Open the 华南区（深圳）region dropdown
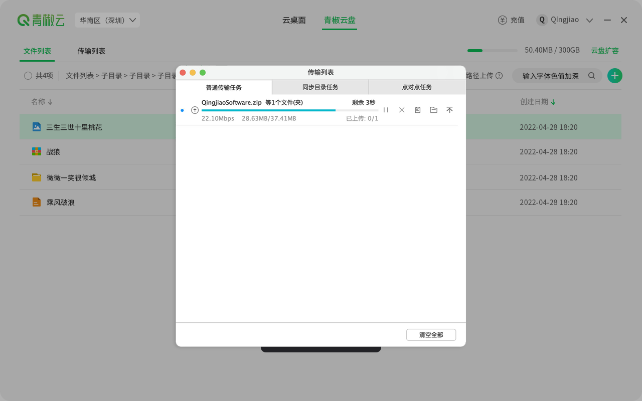Viewport: 642px width, 401px height. 107,20
